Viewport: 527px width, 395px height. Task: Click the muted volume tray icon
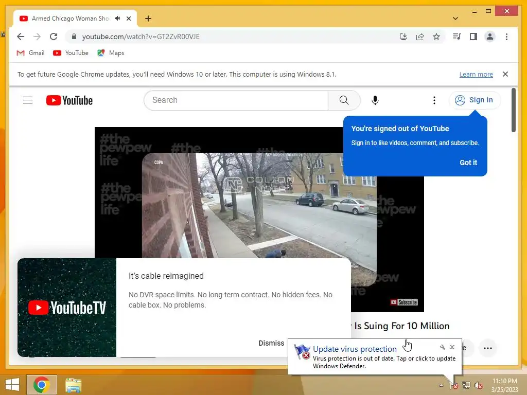(x=478, y=385)
